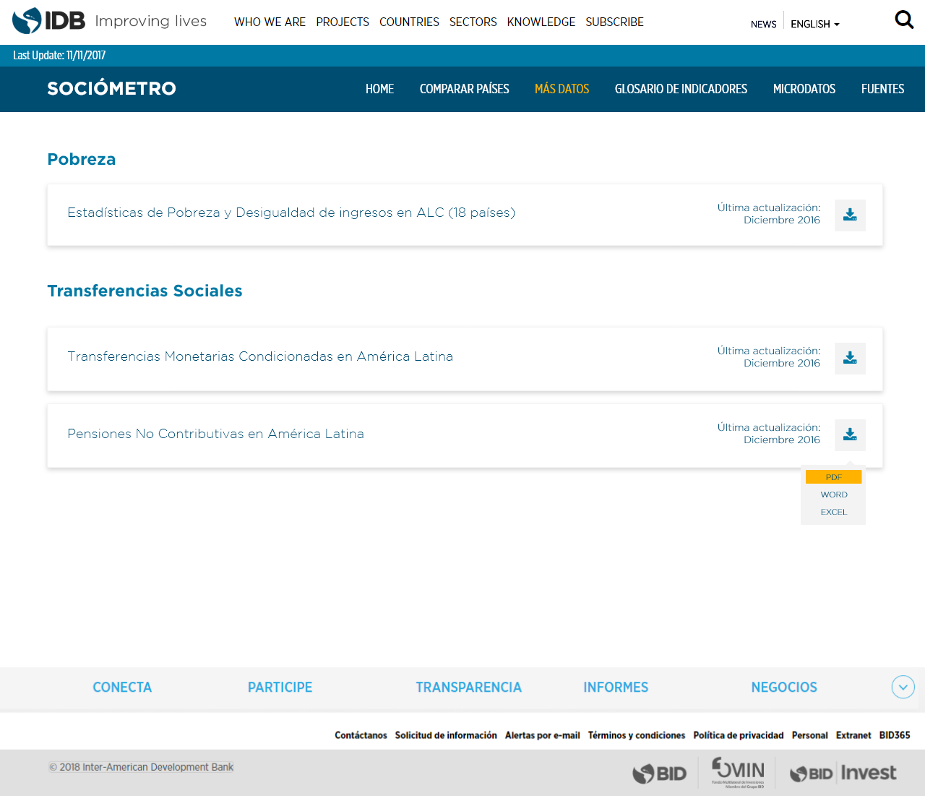Open Estadísticas de Pobreza y Desigualdad title link
Screen dimensions: 925x796
click(x=291, y=213)
